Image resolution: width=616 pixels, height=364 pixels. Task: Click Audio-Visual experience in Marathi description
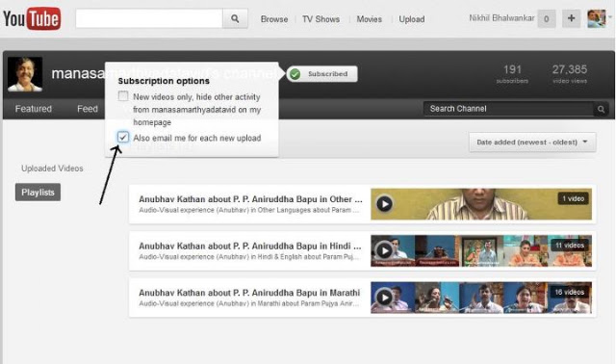coord(248,303)
